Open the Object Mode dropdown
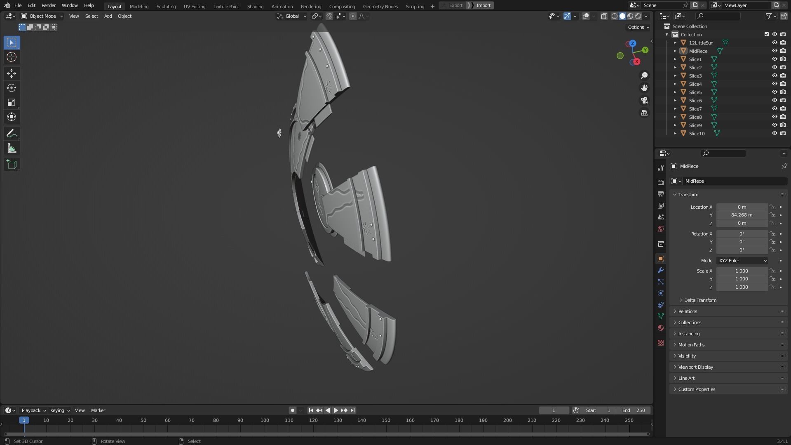This screenshot has height=445, width=791. pos(42,16)
